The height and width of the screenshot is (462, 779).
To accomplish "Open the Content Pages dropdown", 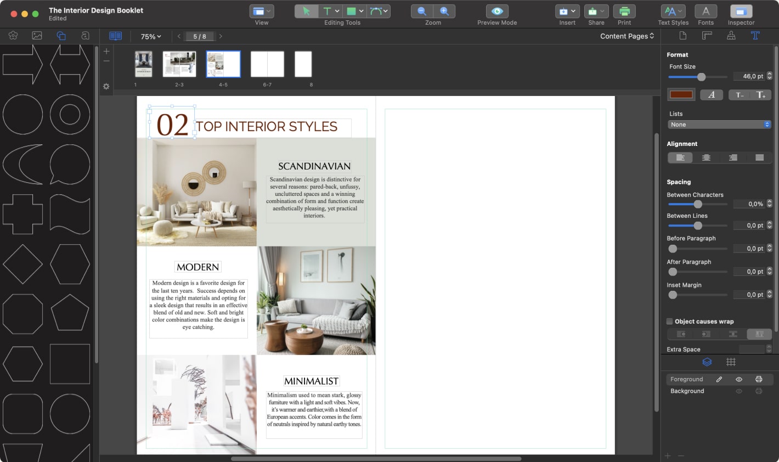I will 626,36.
